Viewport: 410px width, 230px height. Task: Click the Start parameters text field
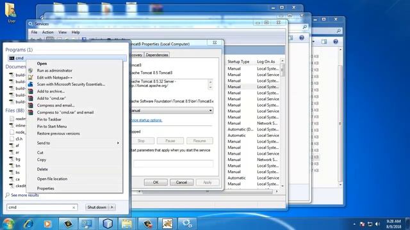click(173, 164)
